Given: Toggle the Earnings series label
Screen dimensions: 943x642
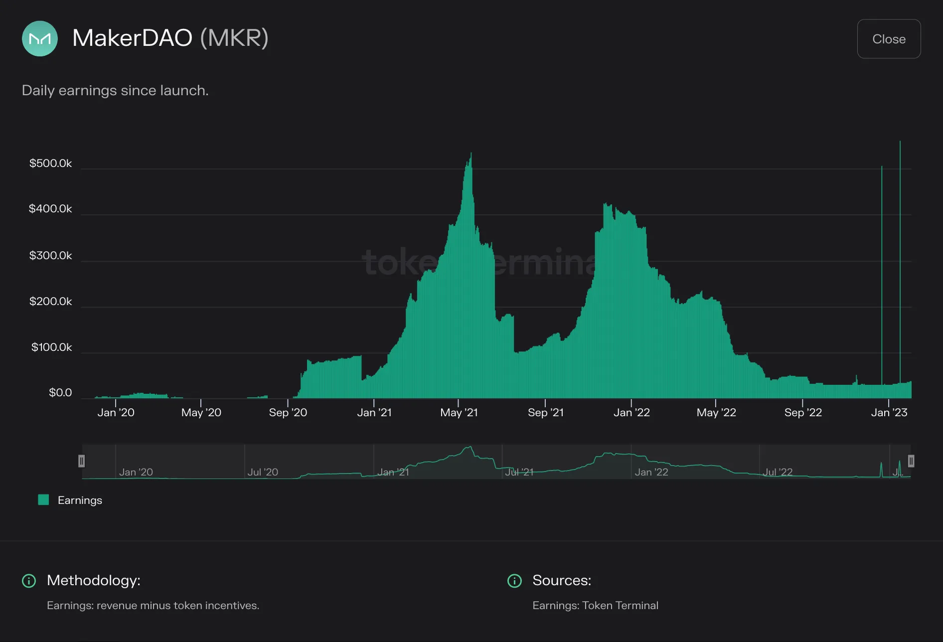Looking at the screenshot, I should (x=80, y=500).
